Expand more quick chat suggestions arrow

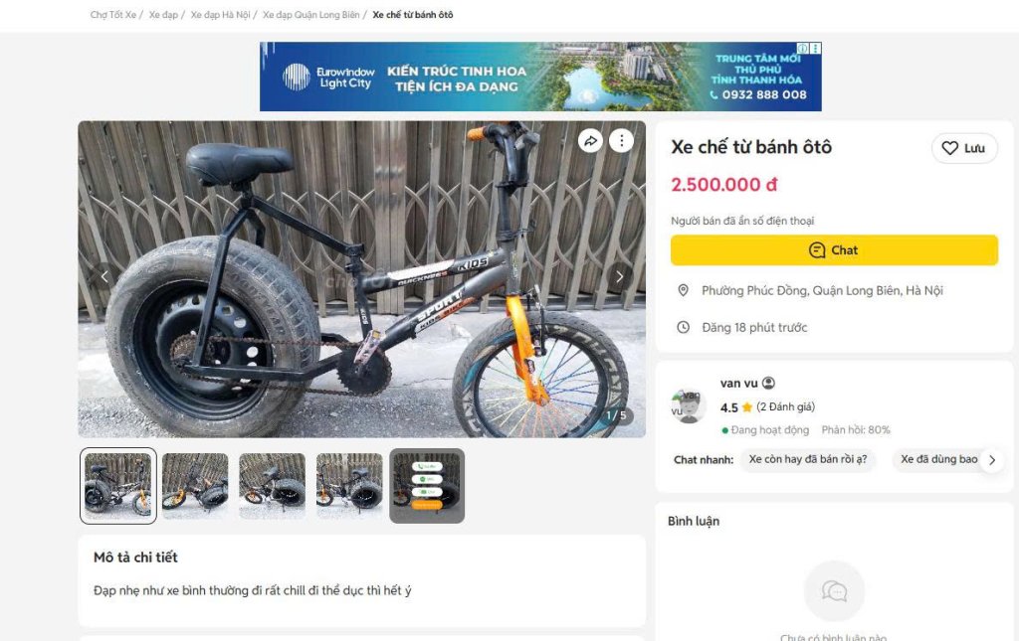(x=992, y=460)
